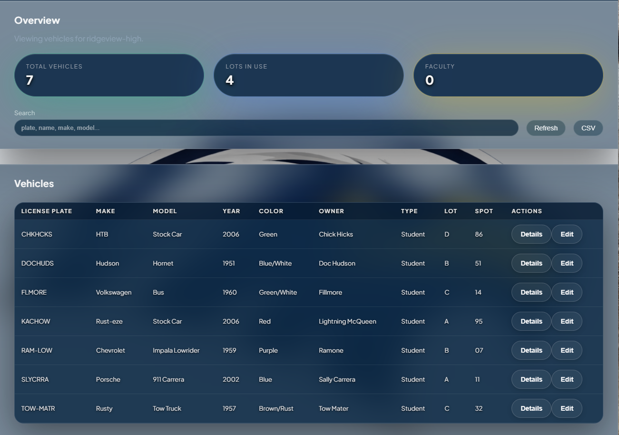Edit the KACHOW vehicle entry
The width and height of the screenshot is (619, 435).
(x=567, y=321)
